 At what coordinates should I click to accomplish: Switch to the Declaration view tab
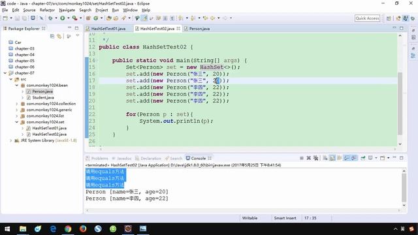[x=148, y=158]
